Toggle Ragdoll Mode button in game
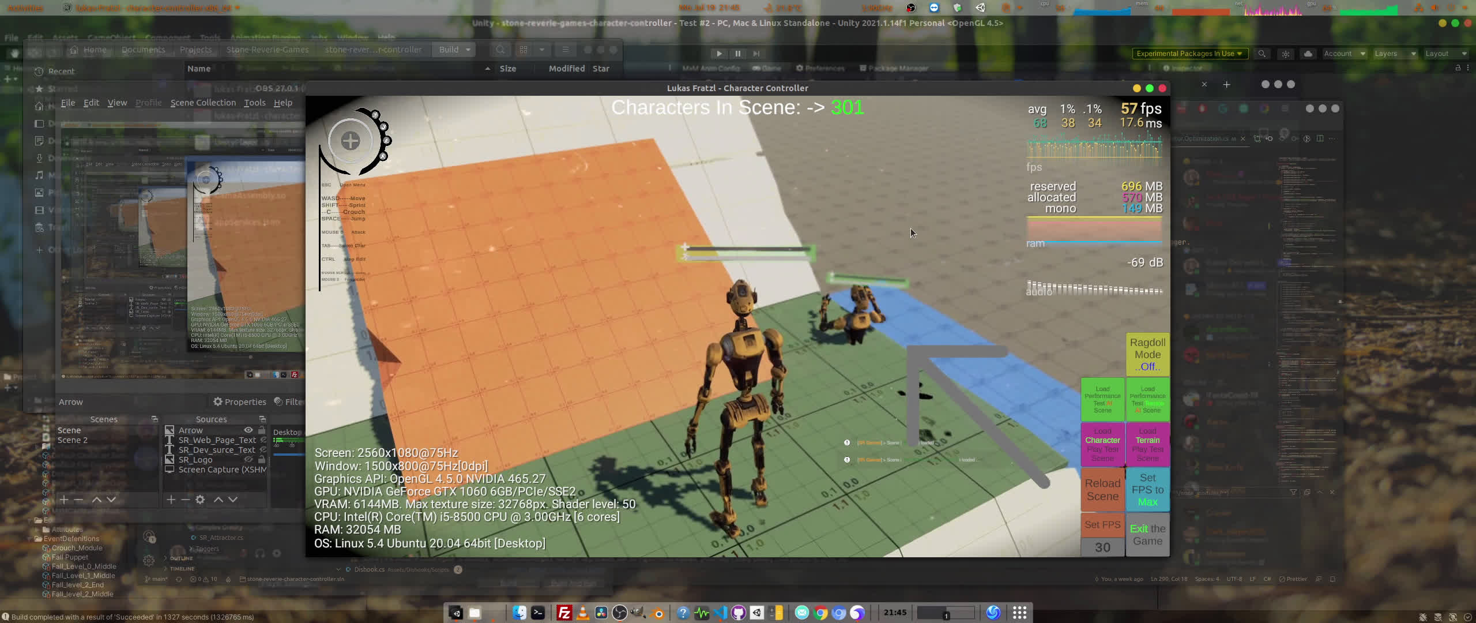 1147,354
